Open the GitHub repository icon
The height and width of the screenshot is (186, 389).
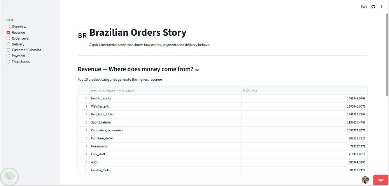[373, 7]
